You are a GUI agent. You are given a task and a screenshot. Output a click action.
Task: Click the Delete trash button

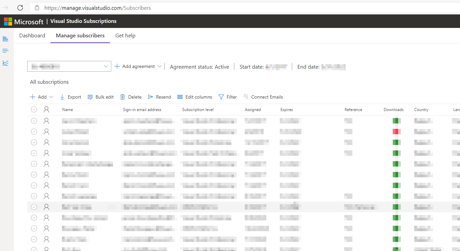(x=131, y=97)
